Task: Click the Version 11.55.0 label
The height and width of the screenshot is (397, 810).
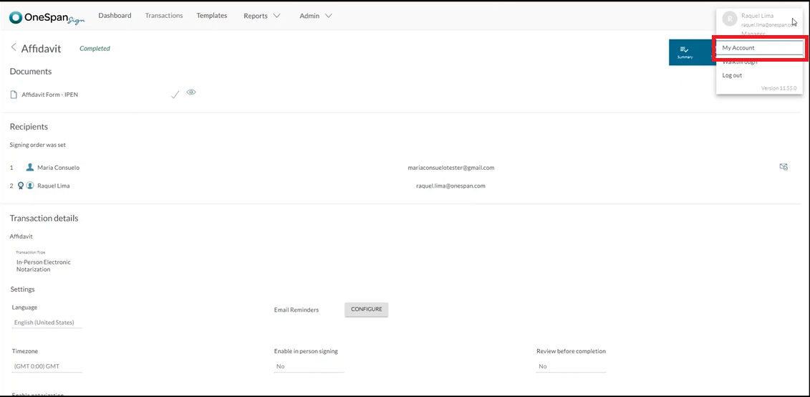Action: 778,88
